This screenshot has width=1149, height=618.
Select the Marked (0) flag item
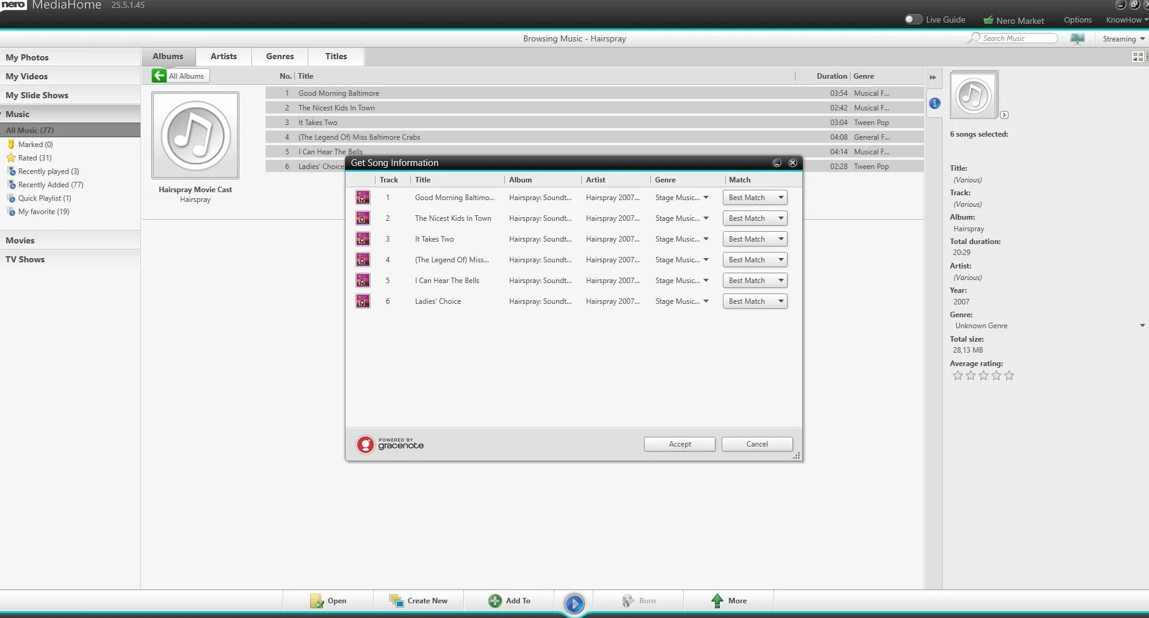tap(35, 145)
